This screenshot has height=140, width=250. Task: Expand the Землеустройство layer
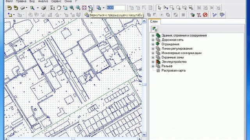coord(153,62)
